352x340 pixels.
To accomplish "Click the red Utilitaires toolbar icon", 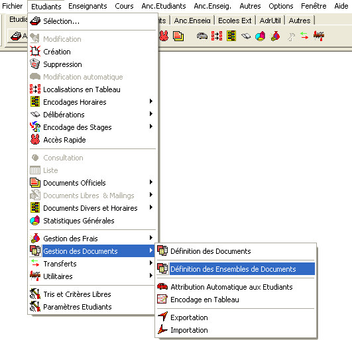I will (319, 36).
